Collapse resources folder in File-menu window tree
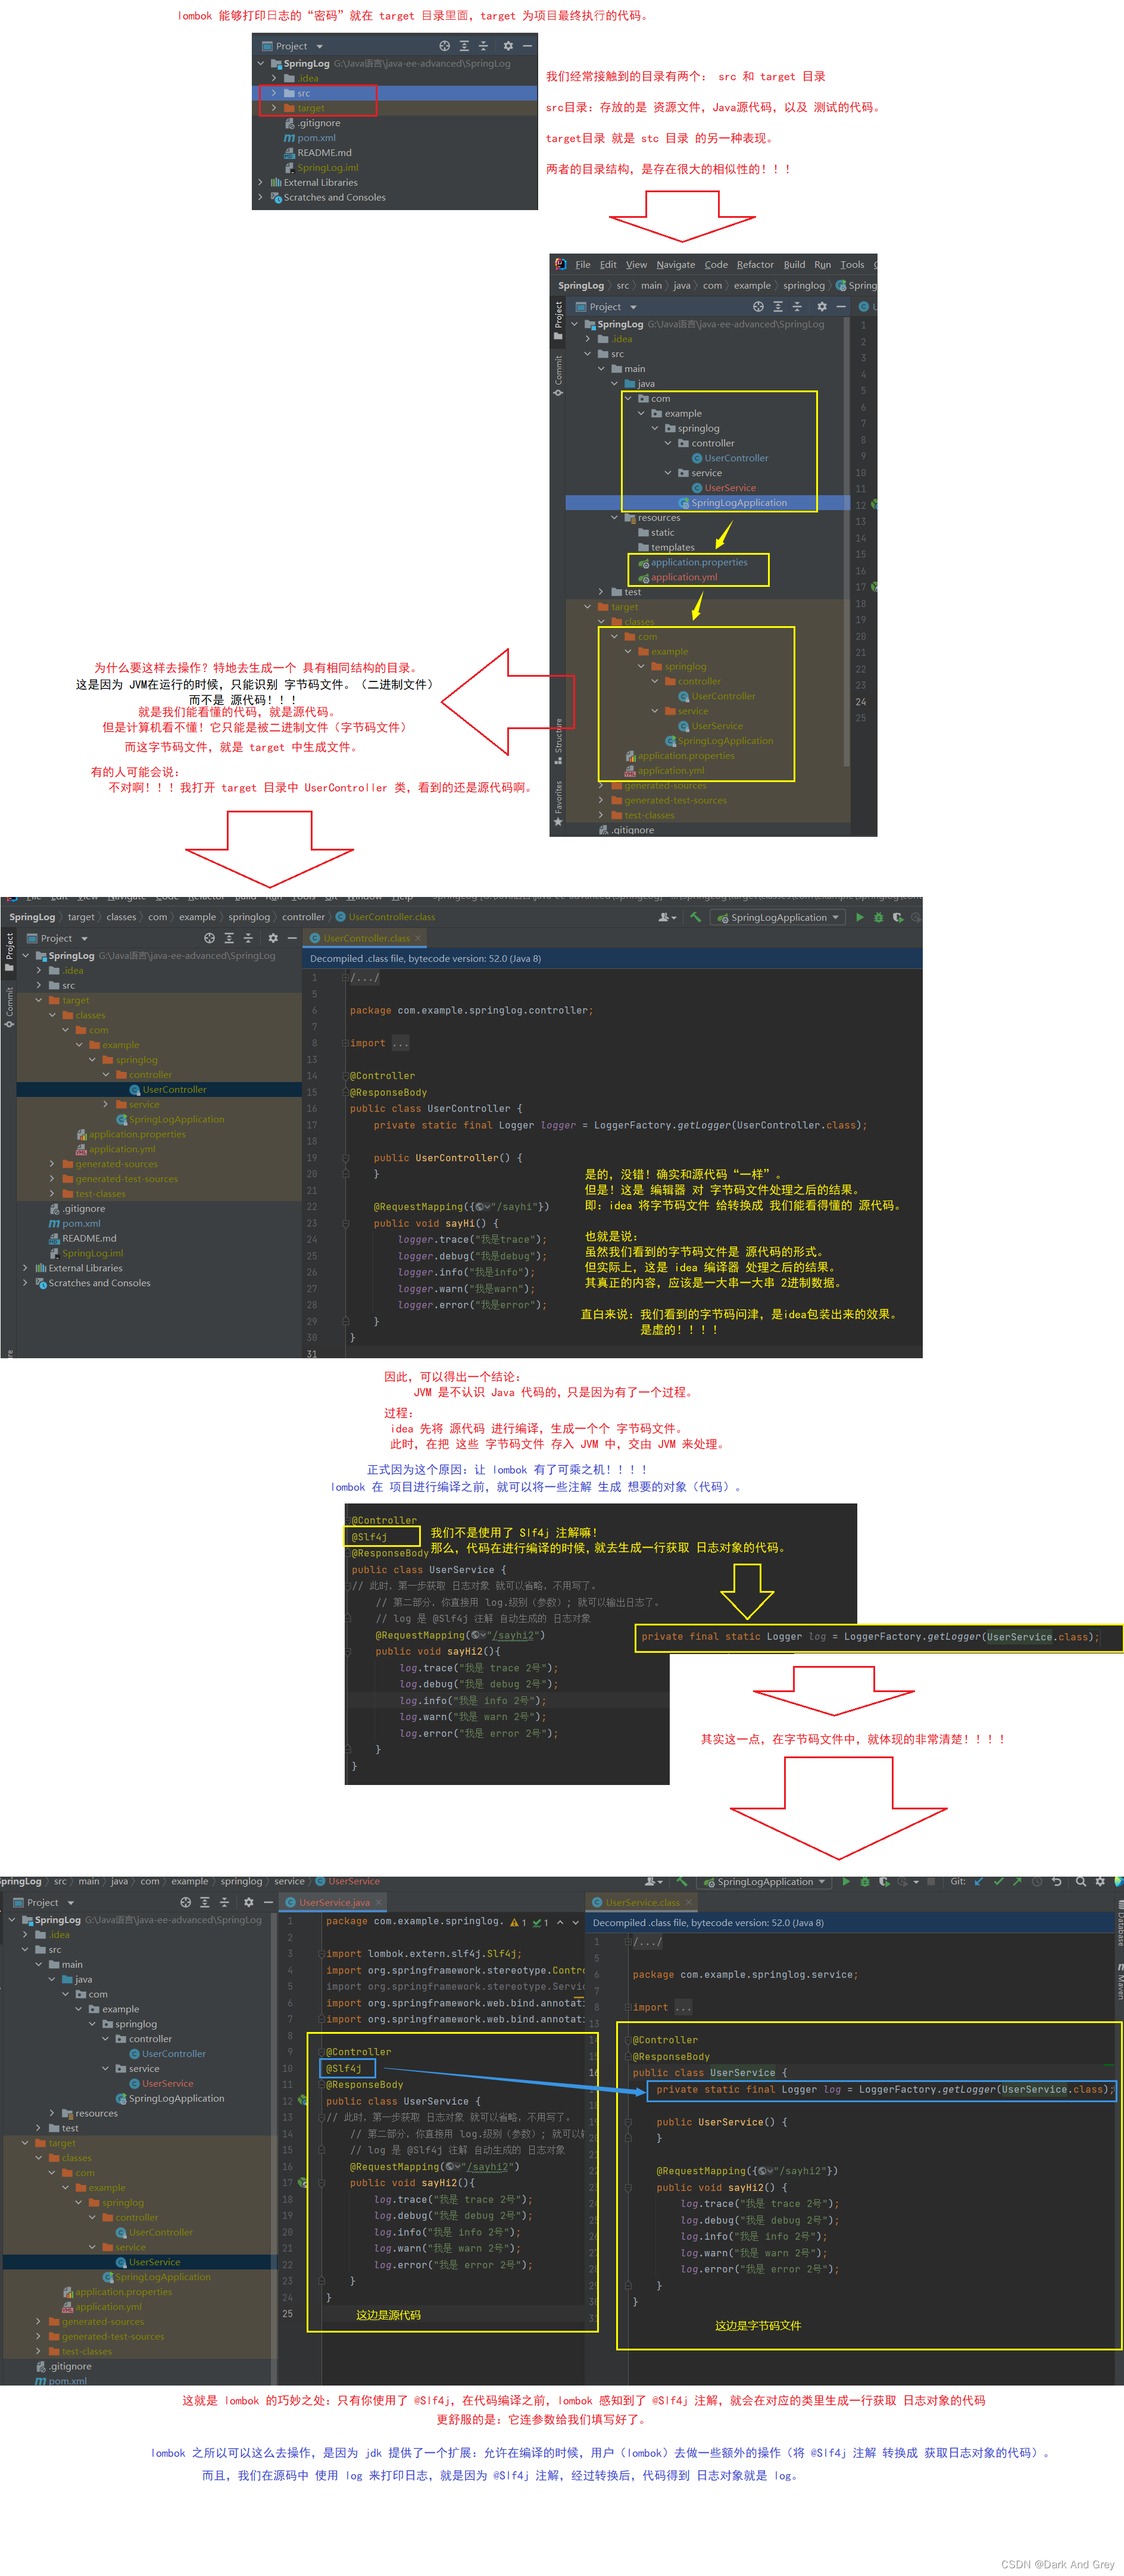This screenshot has width=1124, height=2576. click(x=614, y=518)
